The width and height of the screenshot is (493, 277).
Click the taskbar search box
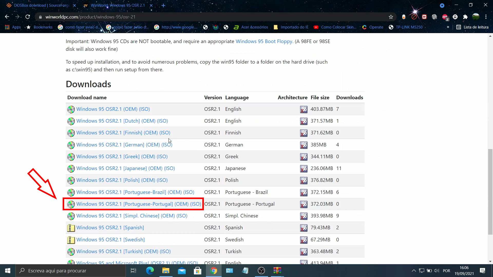[x=71, y=271]
